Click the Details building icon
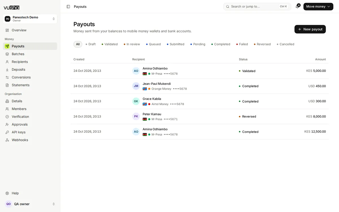Viewport: 339px width, 212px height. [7, 101]
